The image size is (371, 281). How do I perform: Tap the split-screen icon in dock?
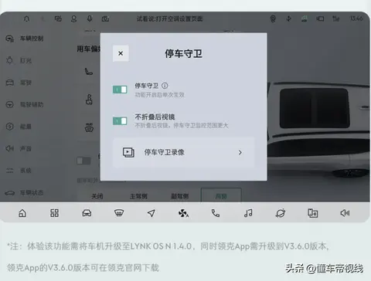pos(313,213)
